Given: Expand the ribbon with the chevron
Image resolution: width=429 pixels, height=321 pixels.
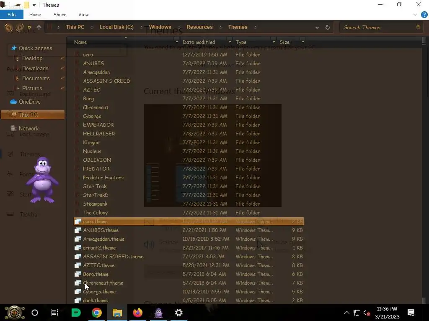Looking at the screenshot, I should [415, 15].
